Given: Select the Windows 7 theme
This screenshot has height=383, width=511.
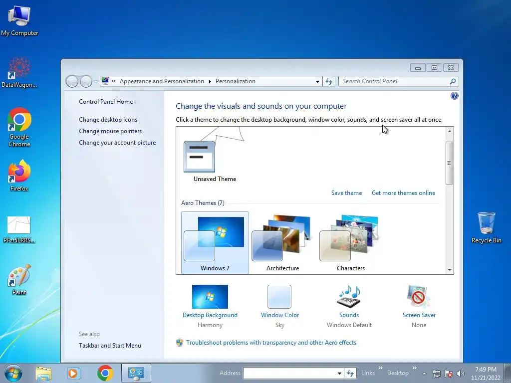Looking at the screenshot, I should [215, 243].
